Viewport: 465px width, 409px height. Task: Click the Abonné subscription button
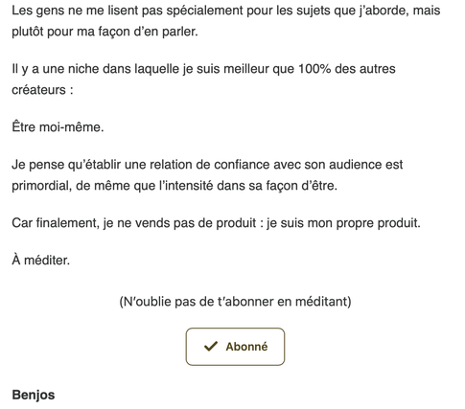point(235,347)
